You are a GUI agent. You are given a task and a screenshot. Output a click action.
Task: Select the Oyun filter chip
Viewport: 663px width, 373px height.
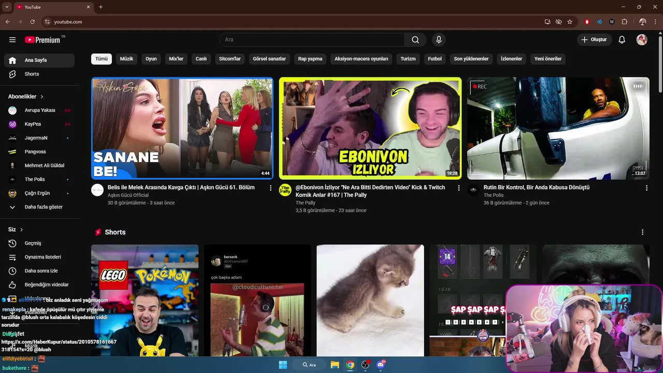coord(151,59)
